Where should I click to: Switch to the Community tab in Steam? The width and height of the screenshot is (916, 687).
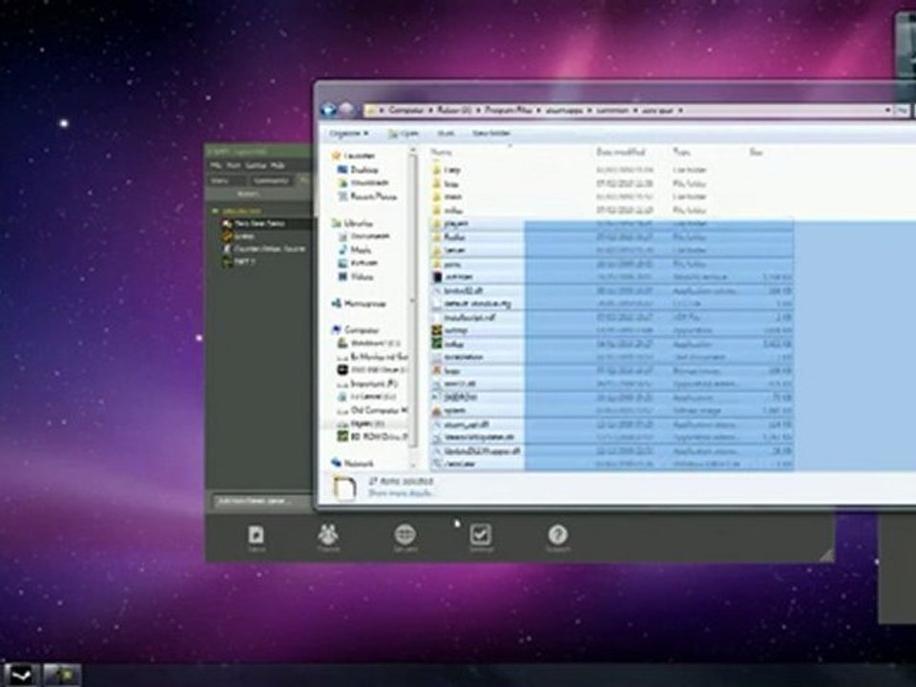pos(273,179)
